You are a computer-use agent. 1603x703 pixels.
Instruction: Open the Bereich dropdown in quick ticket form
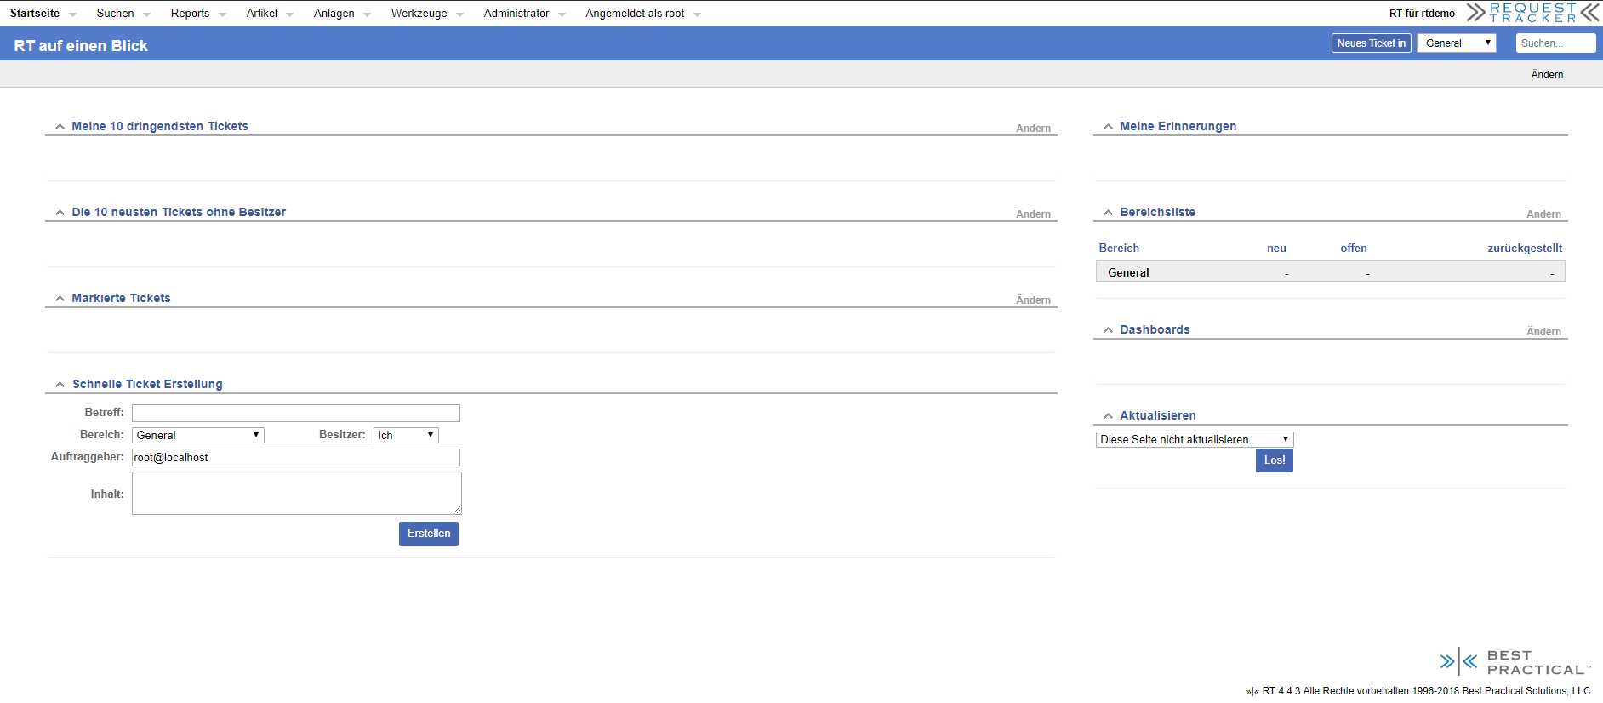coord(197,435)
